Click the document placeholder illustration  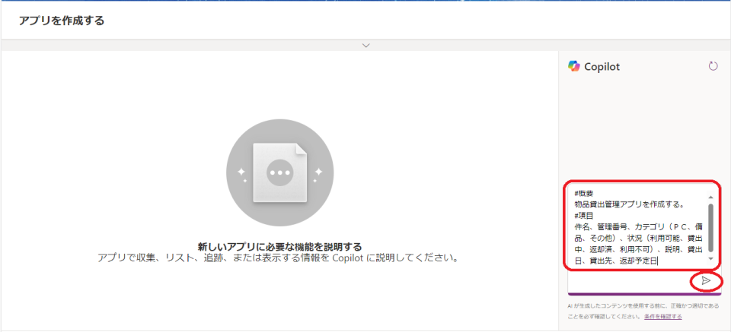click(279, 172)
